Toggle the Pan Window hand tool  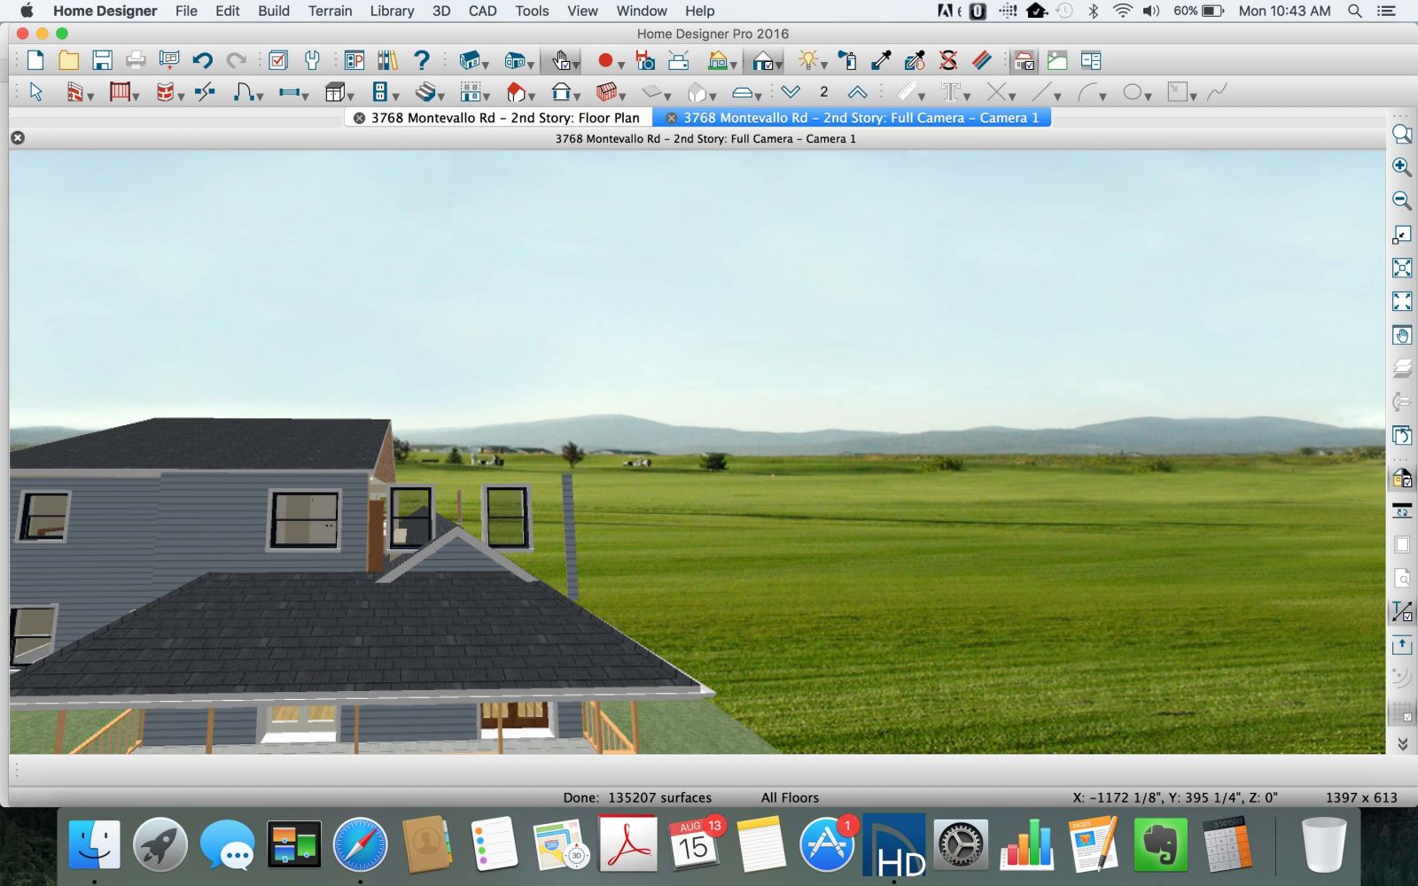[1401, 336]
